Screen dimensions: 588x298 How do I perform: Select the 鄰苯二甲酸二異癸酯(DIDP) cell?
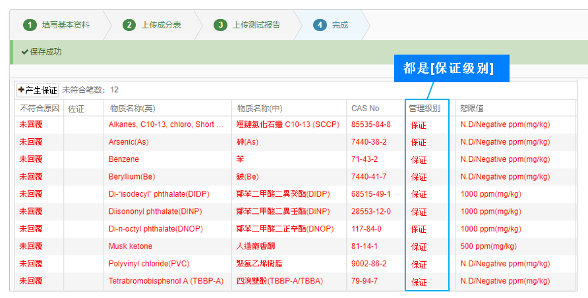(x=283, y=194)
